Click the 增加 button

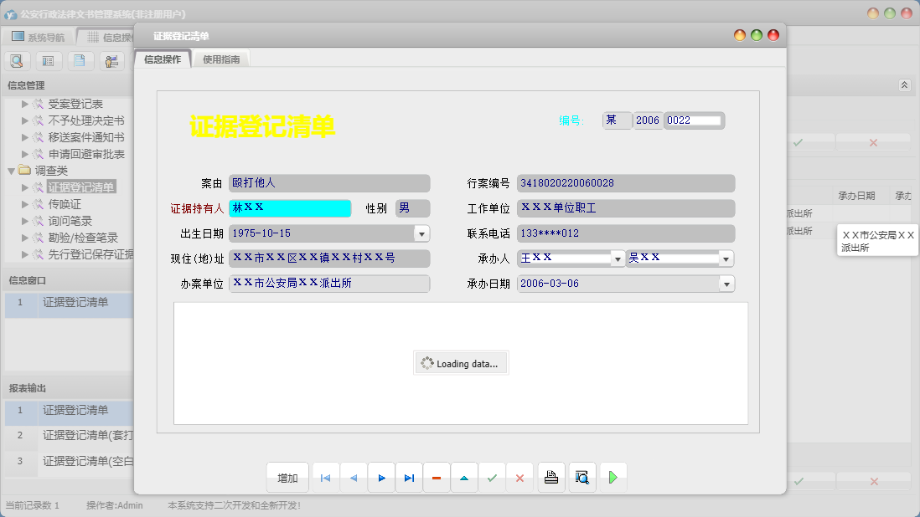click(287, 478)
